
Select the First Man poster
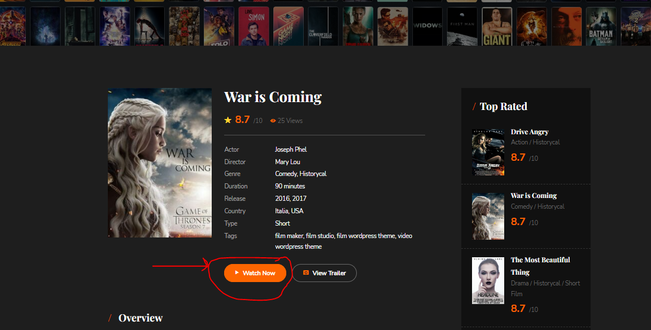[462, 26]
